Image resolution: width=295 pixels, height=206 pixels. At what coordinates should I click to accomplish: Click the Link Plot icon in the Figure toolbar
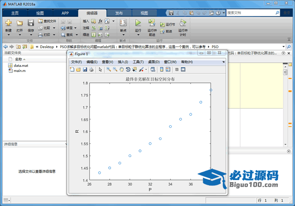[x=153, y=70]
